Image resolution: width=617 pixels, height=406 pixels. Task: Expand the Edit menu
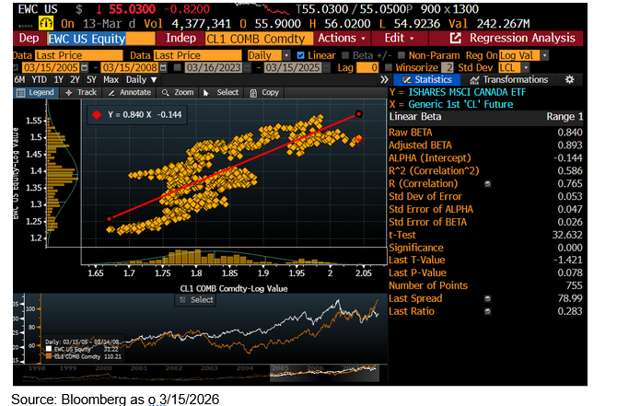pyautogui.click(x=399, y=38)
